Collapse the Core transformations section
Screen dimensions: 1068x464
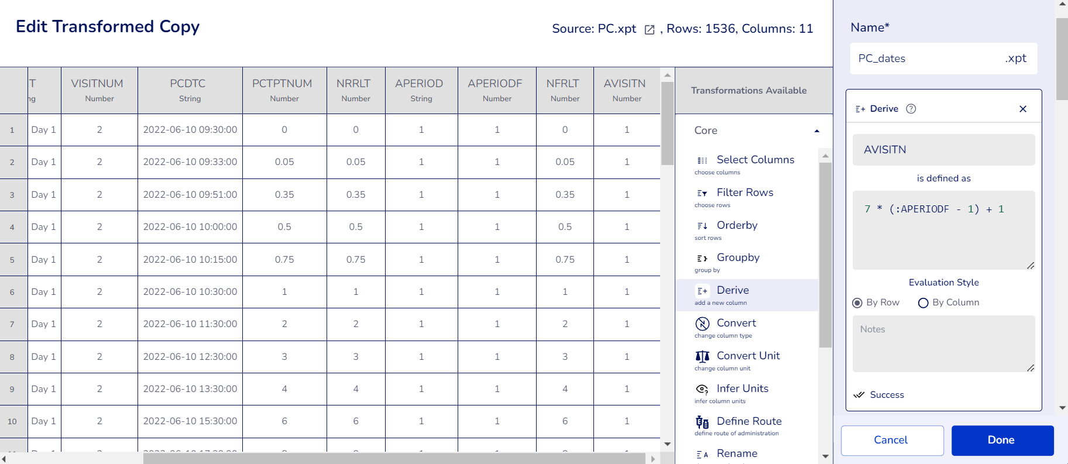tap(817, 131)
